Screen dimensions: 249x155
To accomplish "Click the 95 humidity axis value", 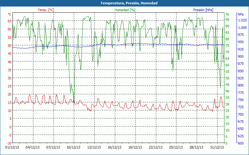I will pyautogui.click(x=228, y=20).
